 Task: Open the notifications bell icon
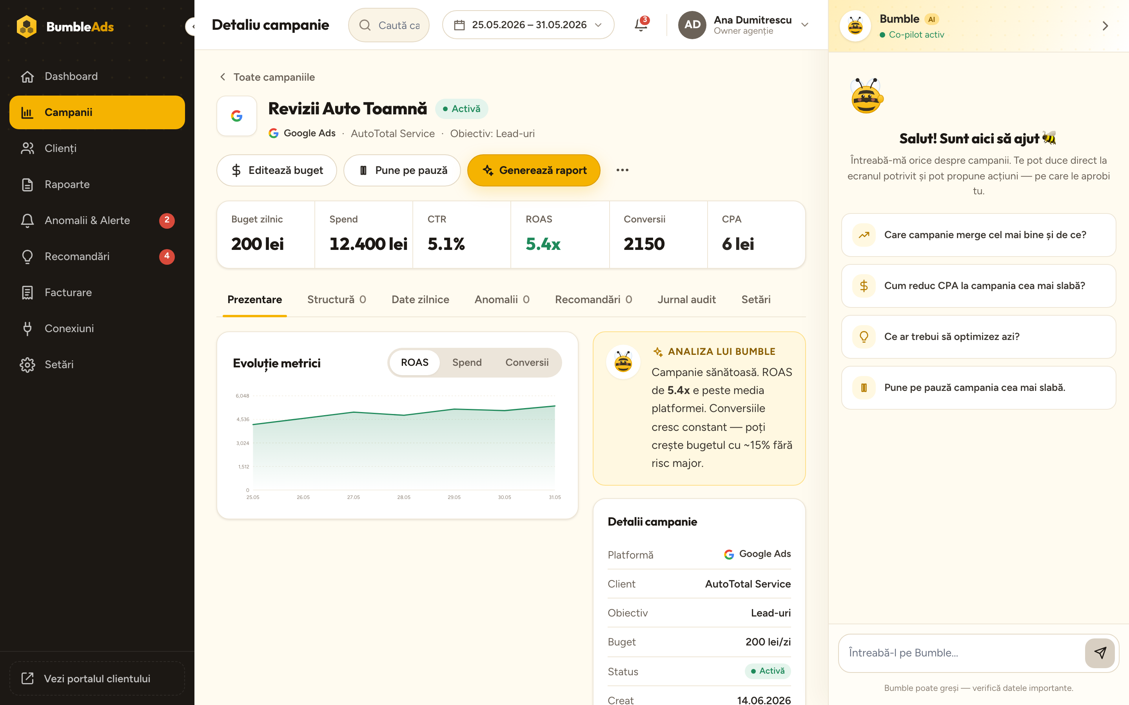point(641,25)
